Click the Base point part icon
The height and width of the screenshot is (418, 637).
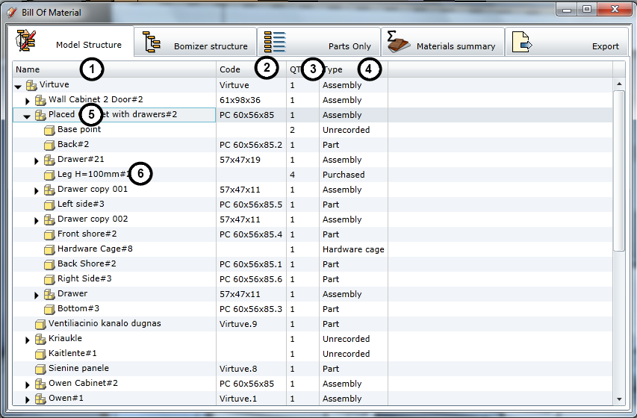pyautogui.click(x=49, y=130)
